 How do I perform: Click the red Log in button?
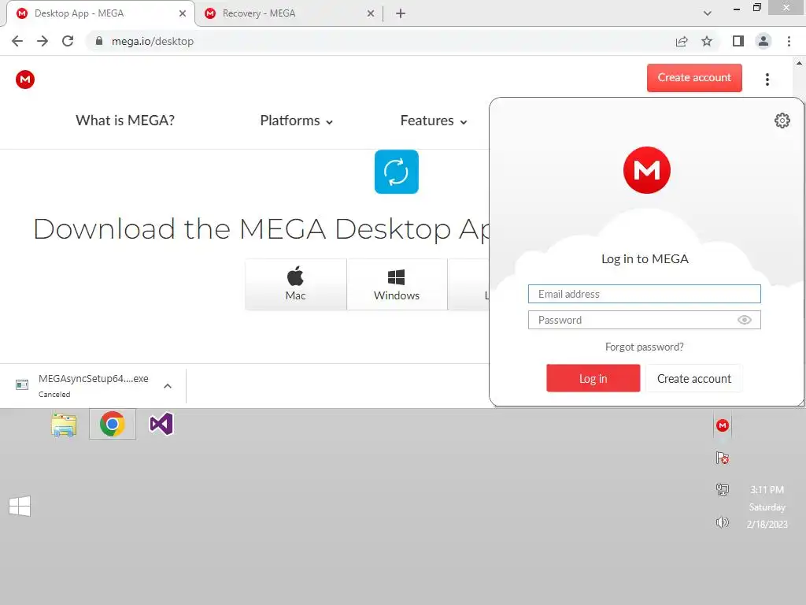[x=593, y=378]
